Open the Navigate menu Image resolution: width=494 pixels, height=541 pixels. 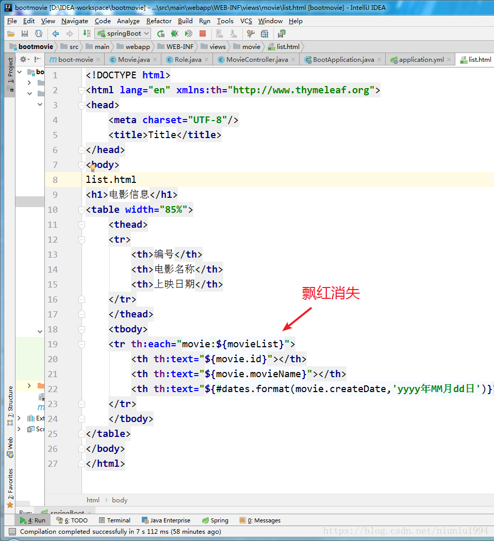click(x=75, y=21)
